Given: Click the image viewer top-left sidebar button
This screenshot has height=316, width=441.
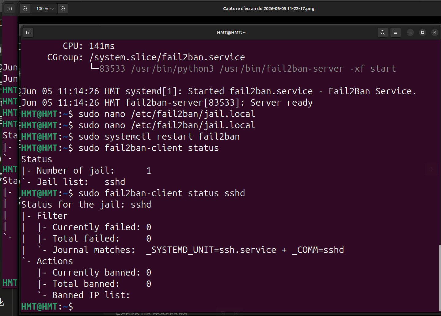Looking at the screenshot, I should 10,9.
